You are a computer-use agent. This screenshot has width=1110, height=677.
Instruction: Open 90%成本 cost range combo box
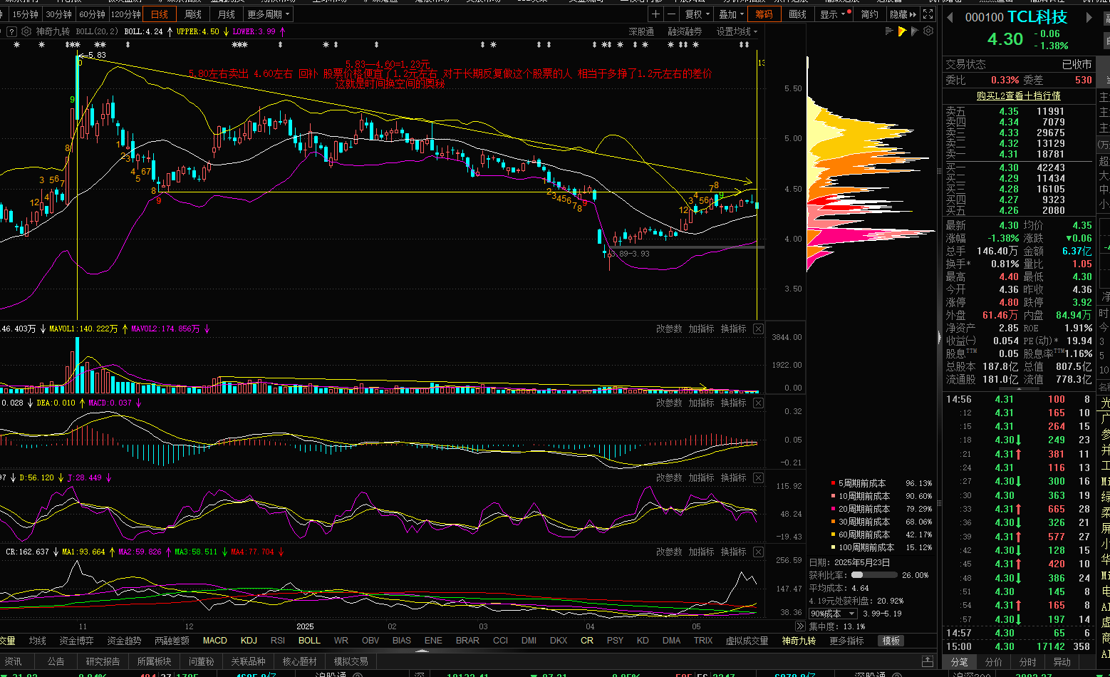coord(832,614)
